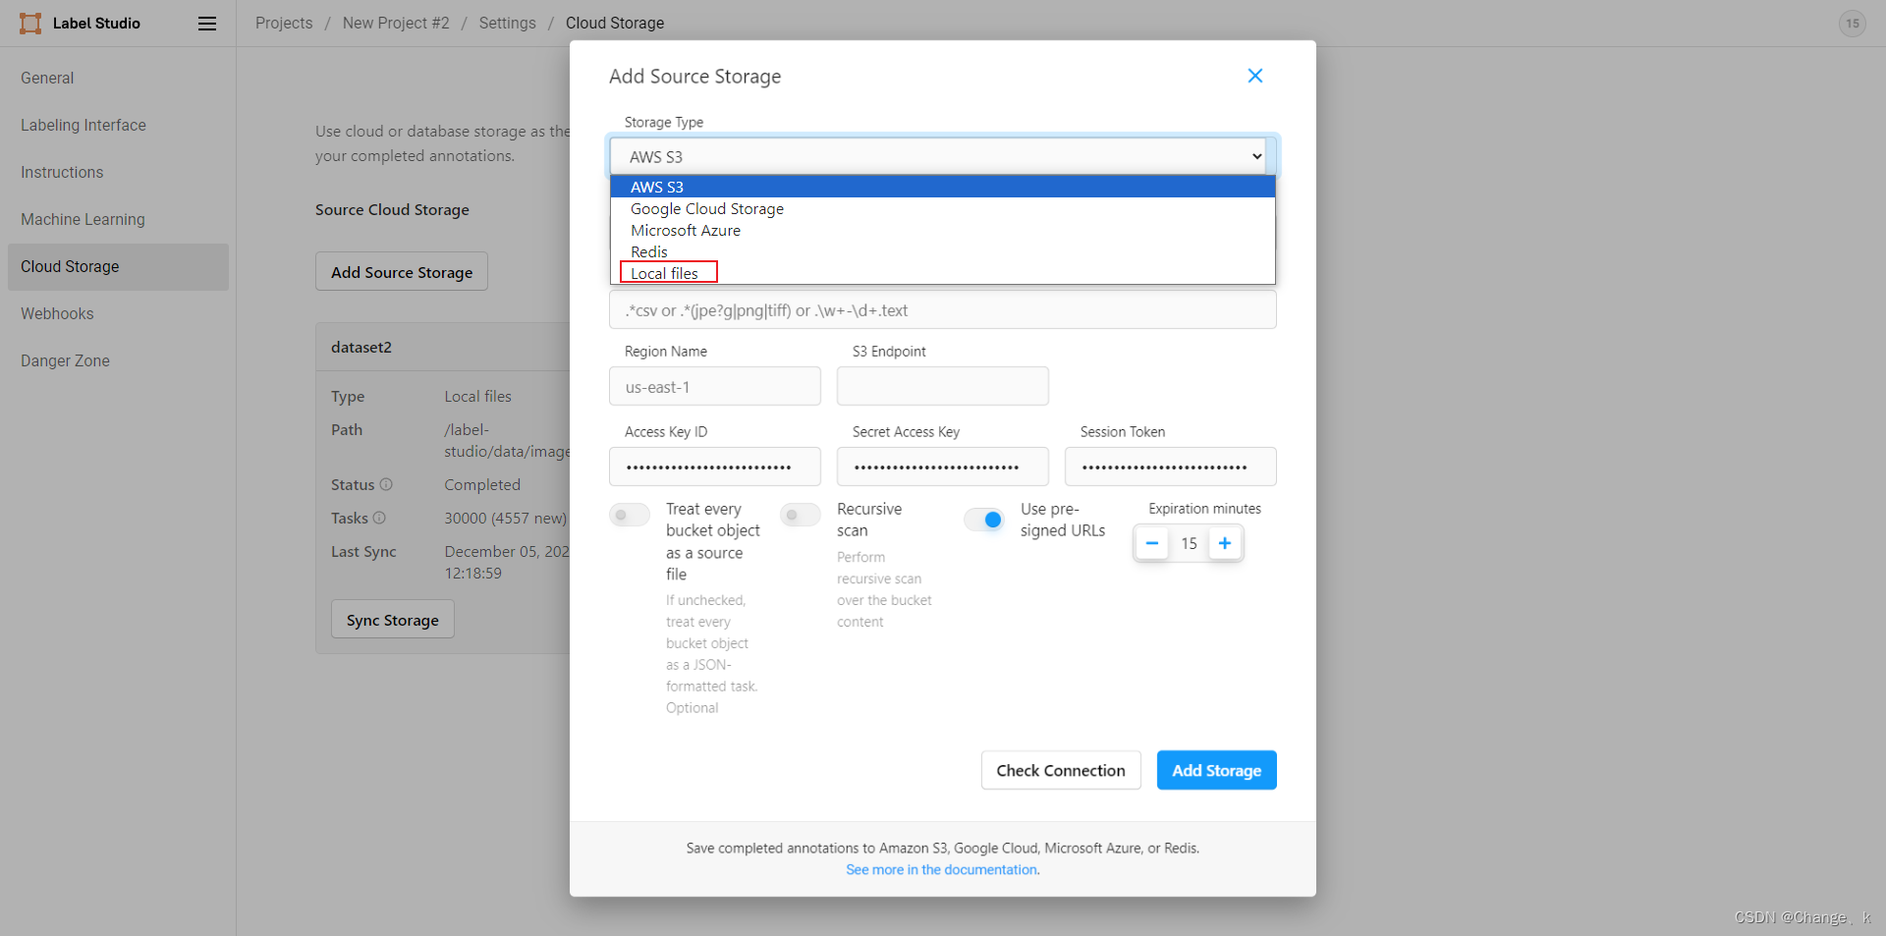The height and width of the screenshot is (936, 1886).
Task: Toggle the Recursive scan switch
Action: point(801,515)
